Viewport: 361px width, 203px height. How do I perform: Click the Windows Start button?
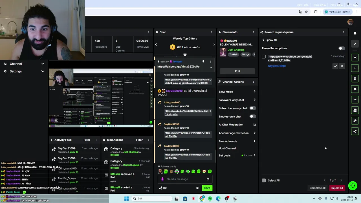coord(126,198)
